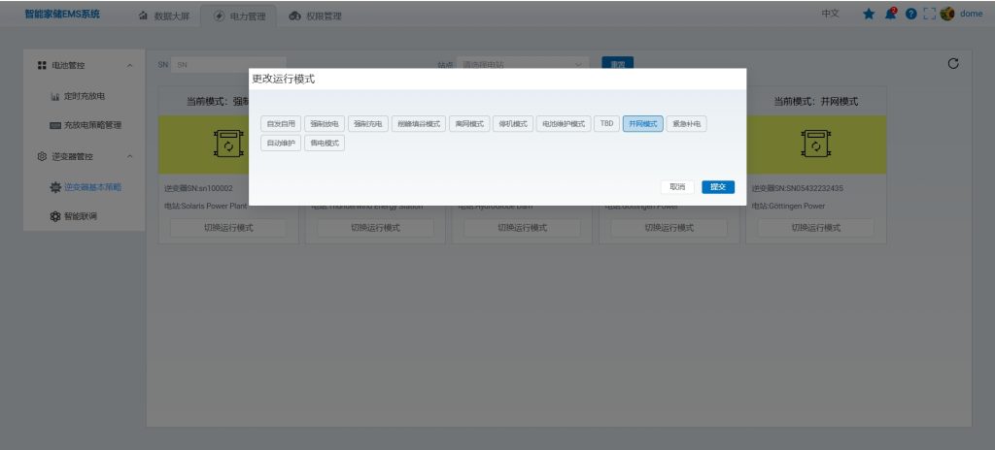Click the refresh icon in the top right
This screenshot has width=995, height=450.
click(953, 64)
